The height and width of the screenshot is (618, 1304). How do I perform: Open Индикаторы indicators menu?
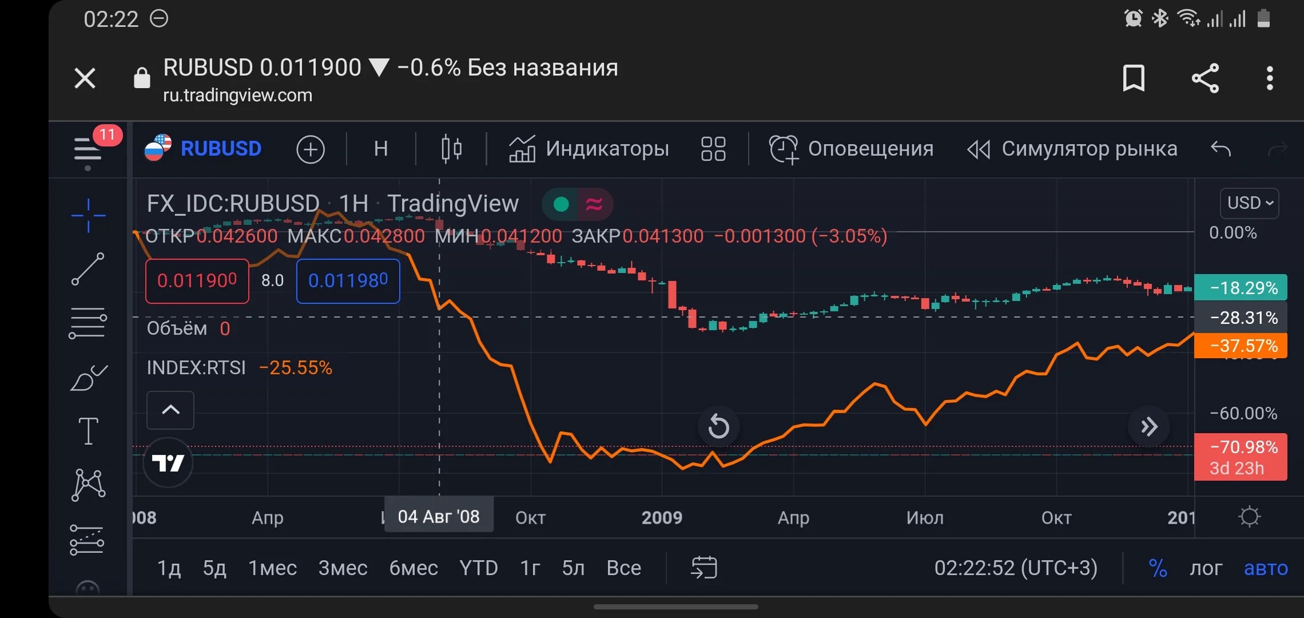[x=589, y=149]
